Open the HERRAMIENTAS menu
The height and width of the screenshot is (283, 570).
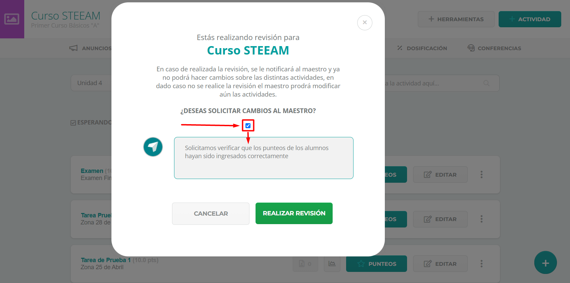tap(456, 19)
